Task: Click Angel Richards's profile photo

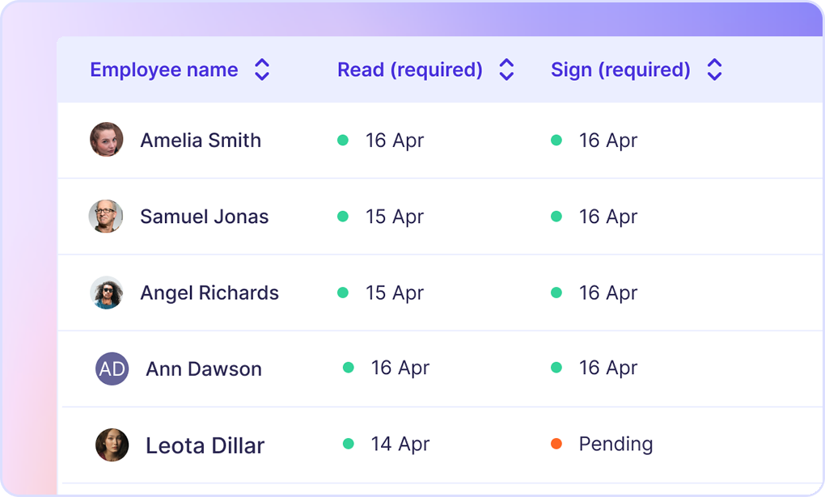Action: (x=106, y=293)
